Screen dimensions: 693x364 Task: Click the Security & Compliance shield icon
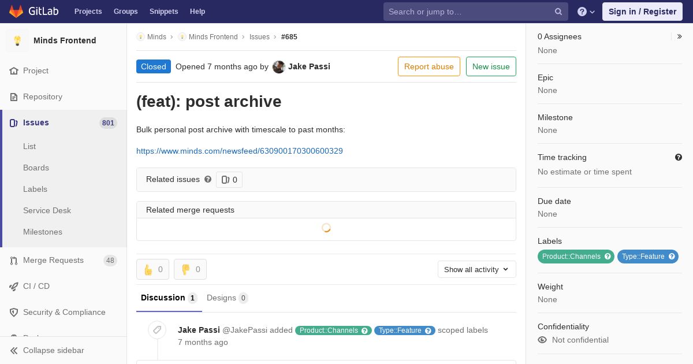coord(14,313)
